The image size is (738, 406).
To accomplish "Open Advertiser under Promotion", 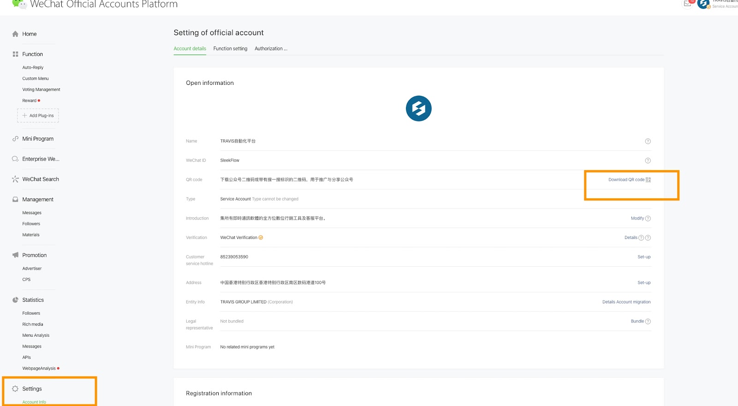I will tap(32, 269).
